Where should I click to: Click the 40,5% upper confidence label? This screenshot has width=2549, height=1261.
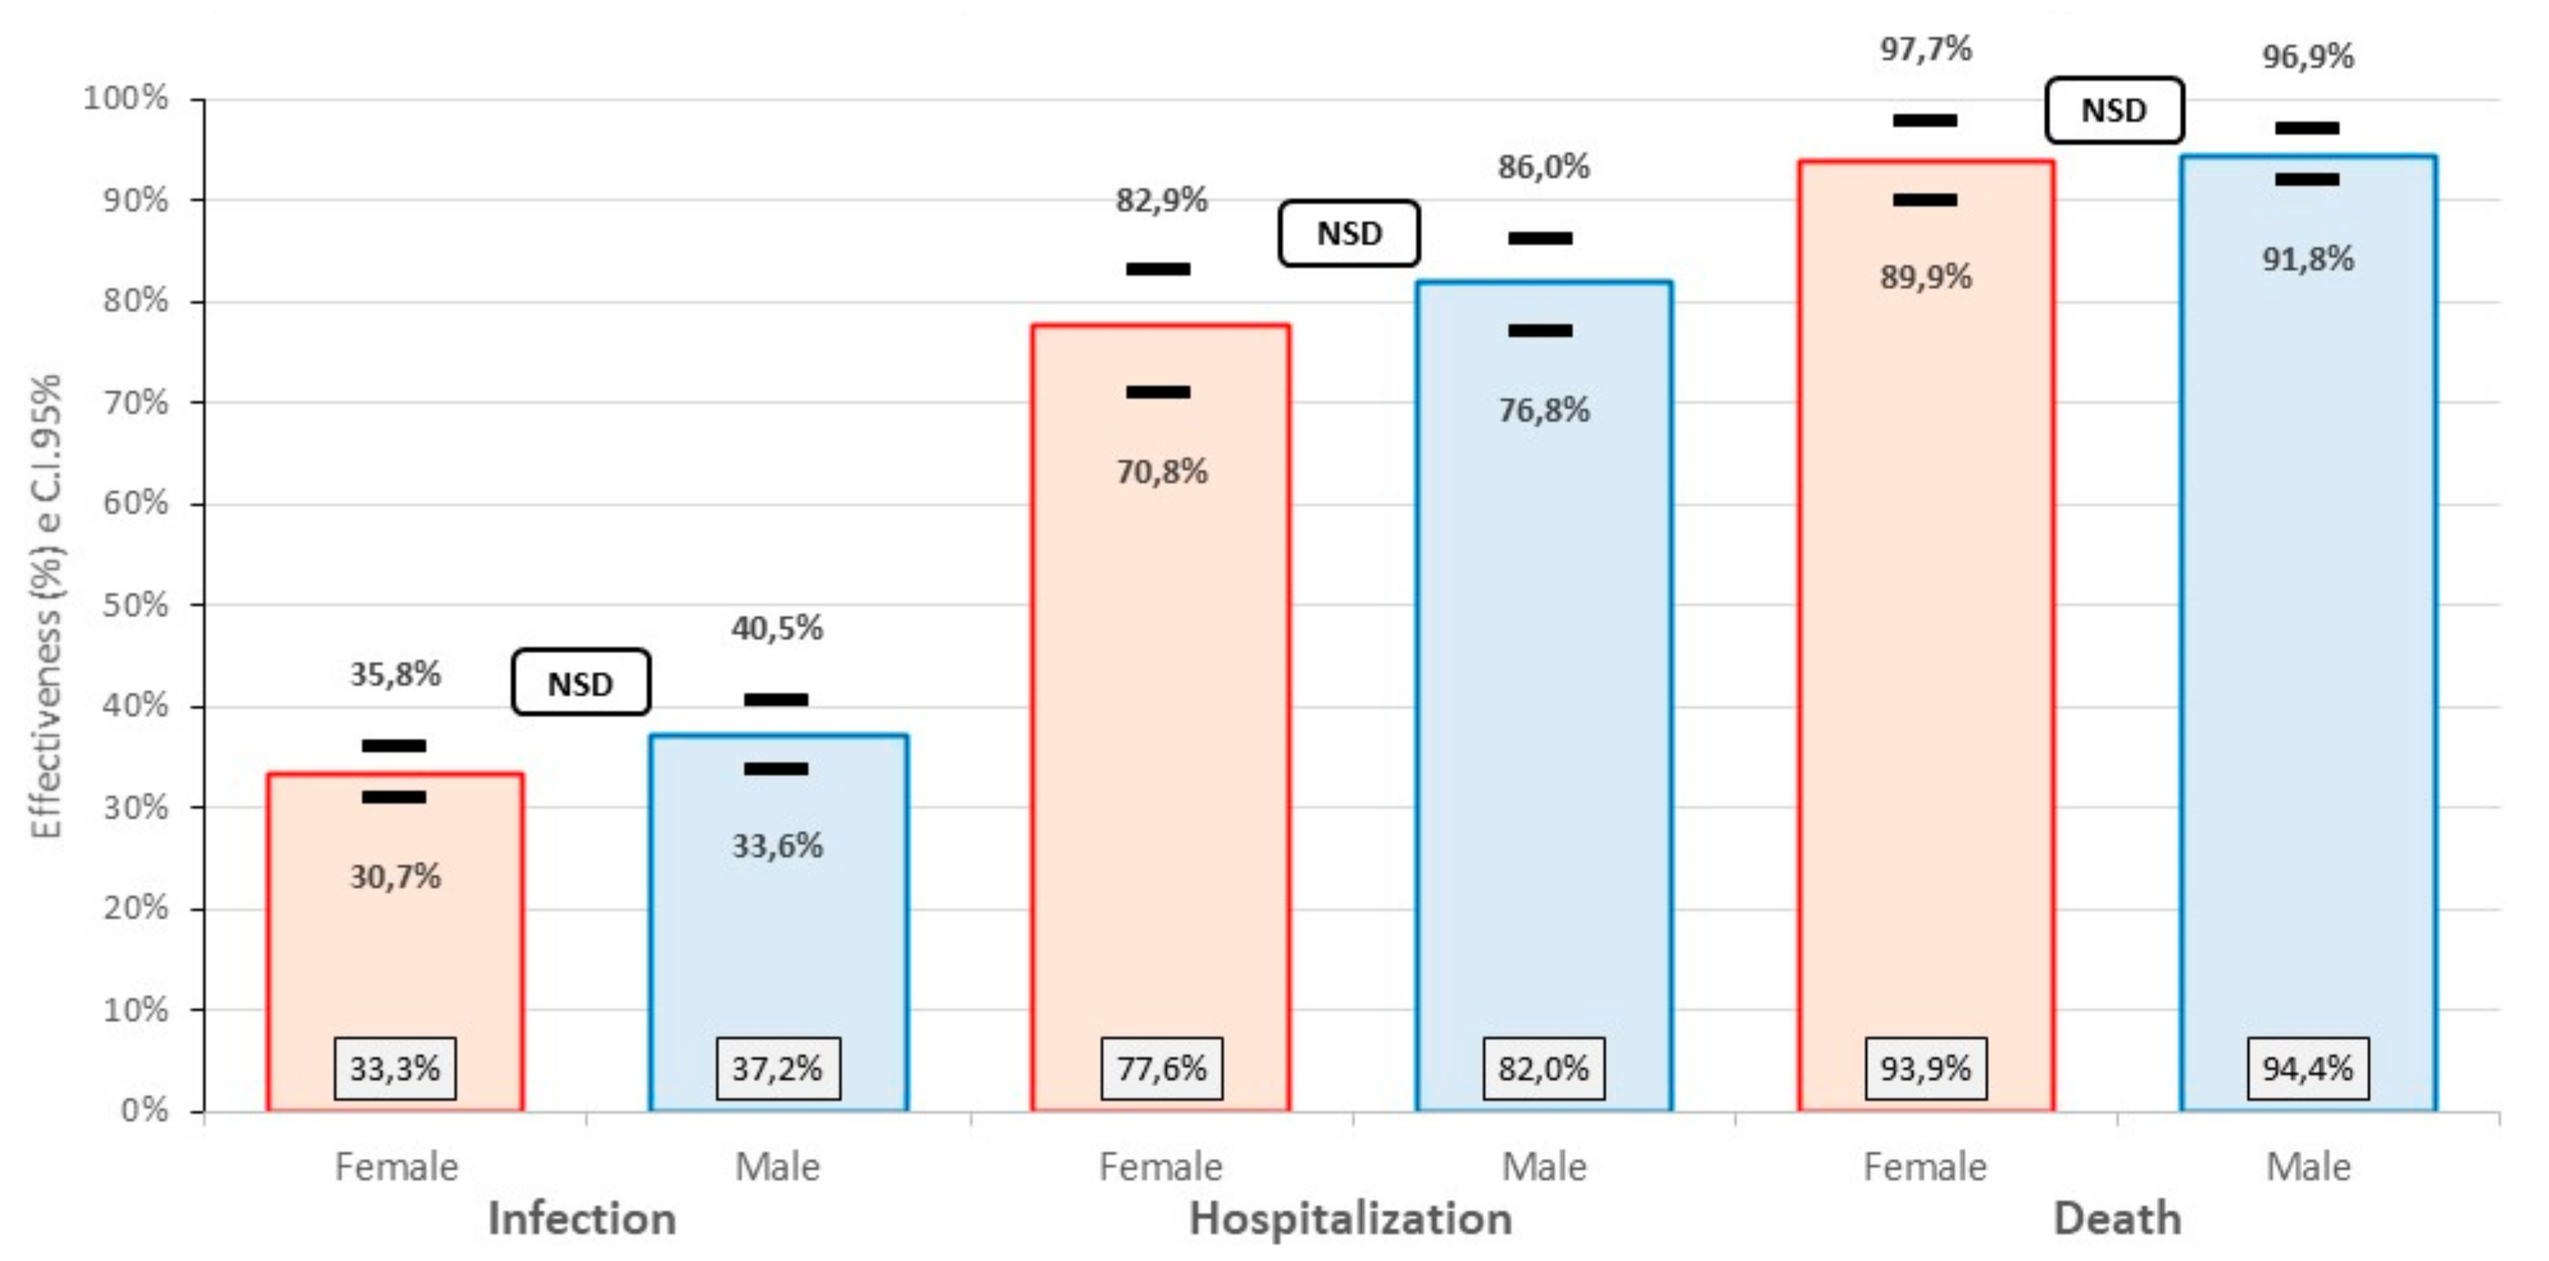777,627
